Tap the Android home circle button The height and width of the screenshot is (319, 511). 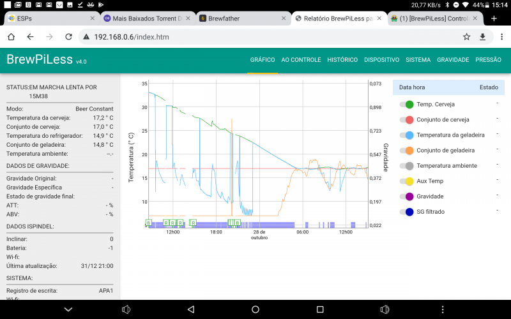pos(256,309)
